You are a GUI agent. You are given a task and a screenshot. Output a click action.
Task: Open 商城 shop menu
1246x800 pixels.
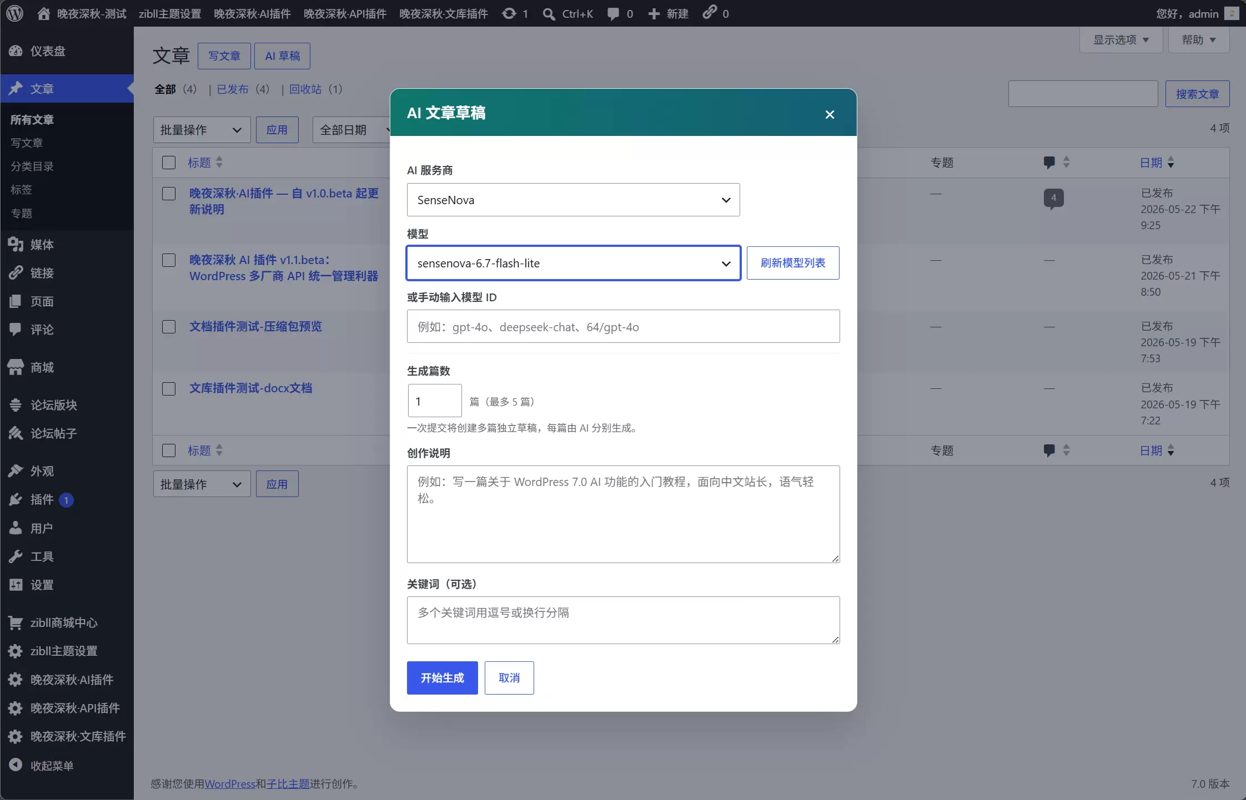pos(67,367)
